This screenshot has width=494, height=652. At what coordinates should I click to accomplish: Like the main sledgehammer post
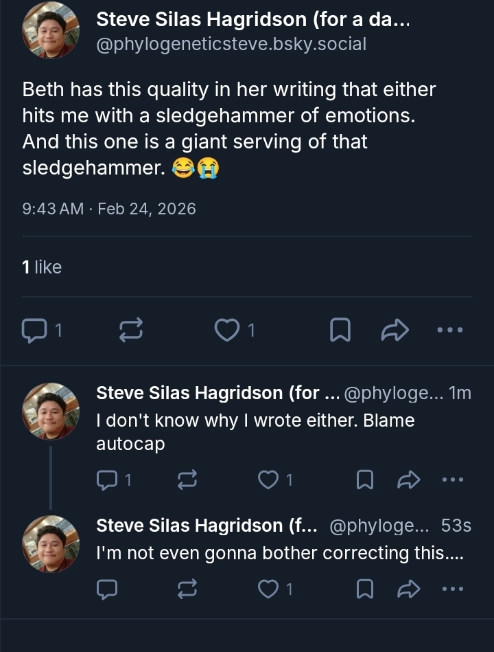[x=225, y=331]
